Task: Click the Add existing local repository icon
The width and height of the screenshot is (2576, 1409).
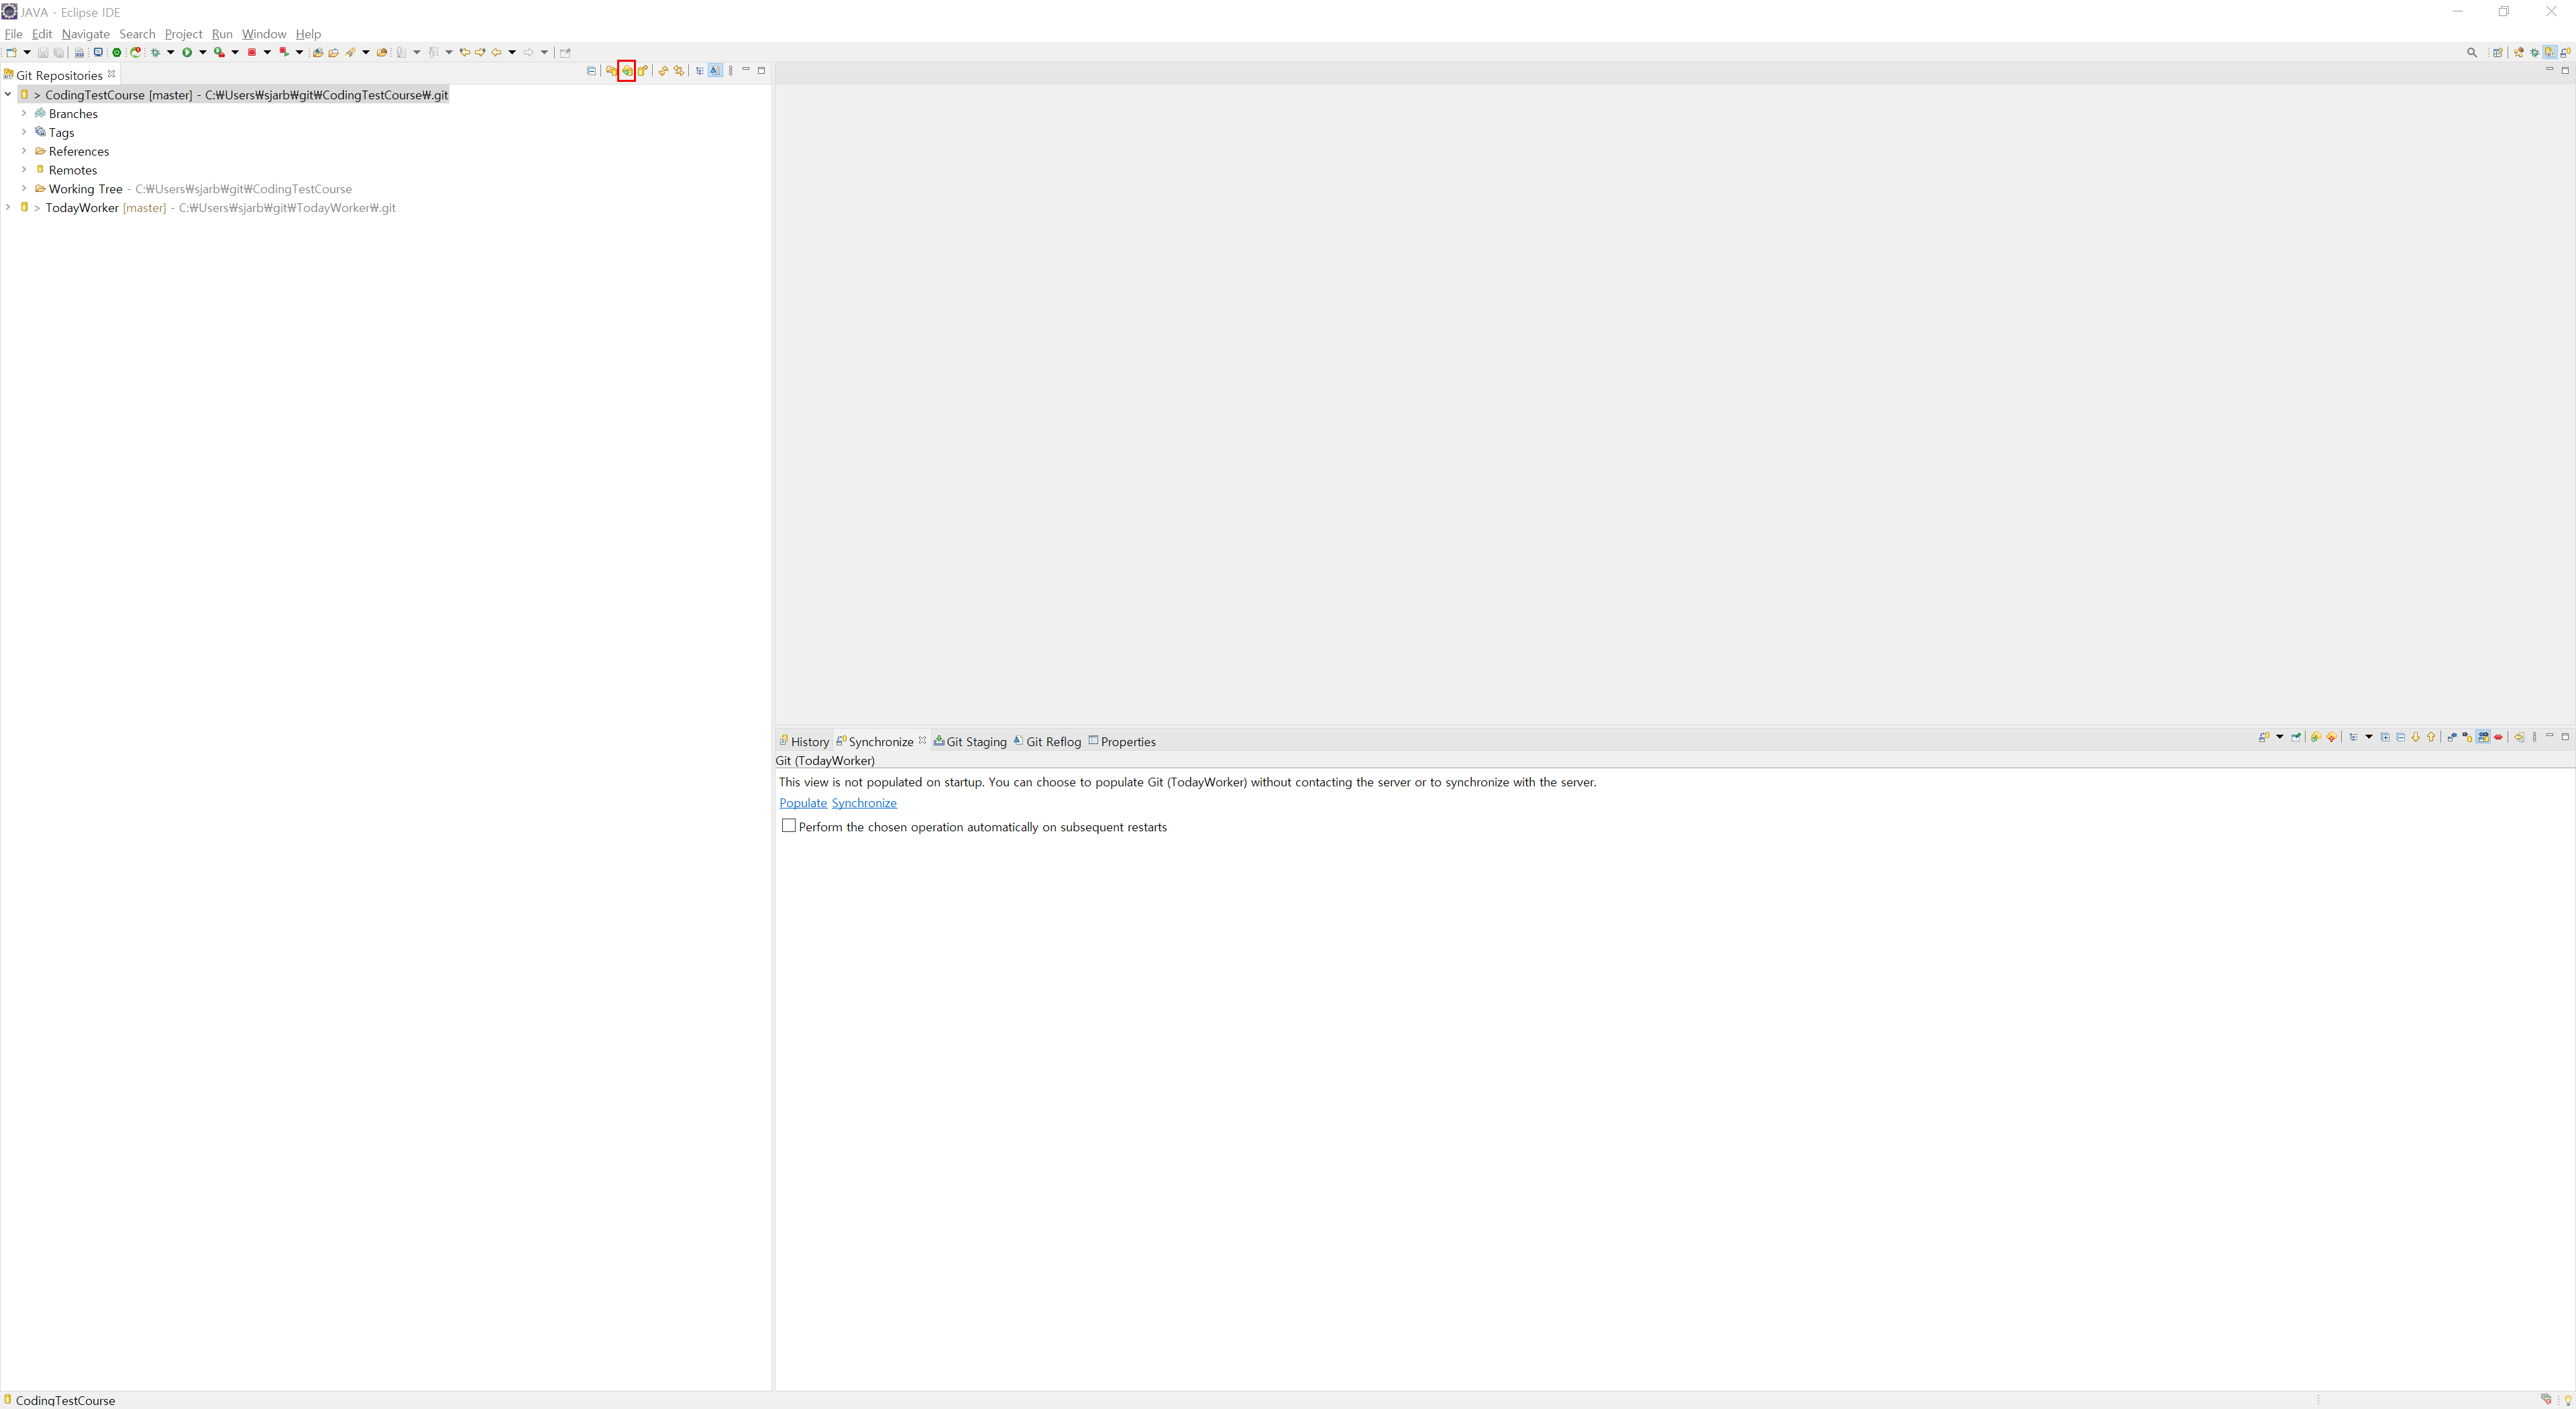Action: pyautogui.click(x=611, y=71)
